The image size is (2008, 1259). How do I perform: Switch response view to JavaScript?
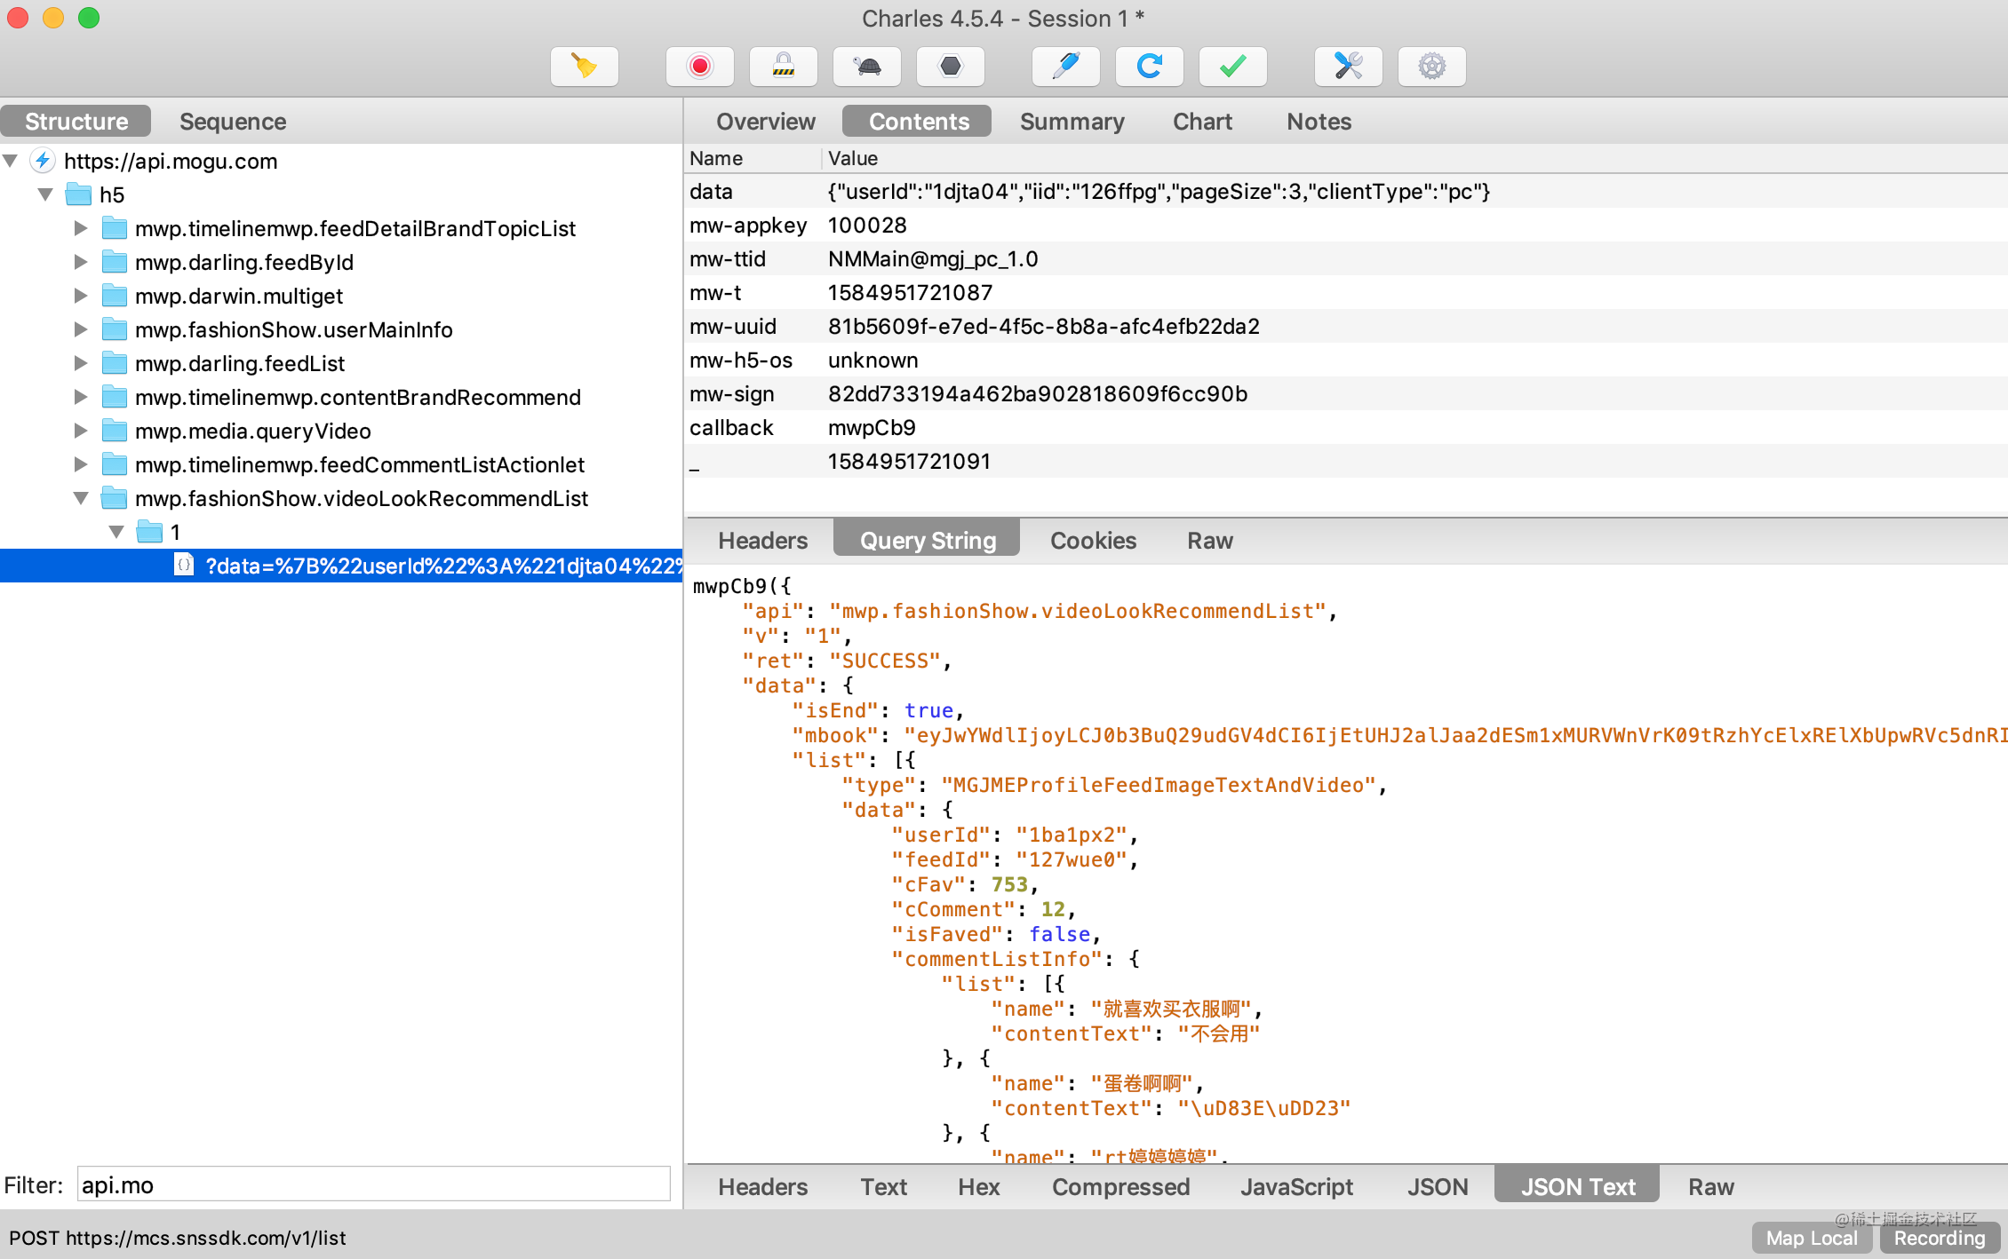[1296, 1186]
